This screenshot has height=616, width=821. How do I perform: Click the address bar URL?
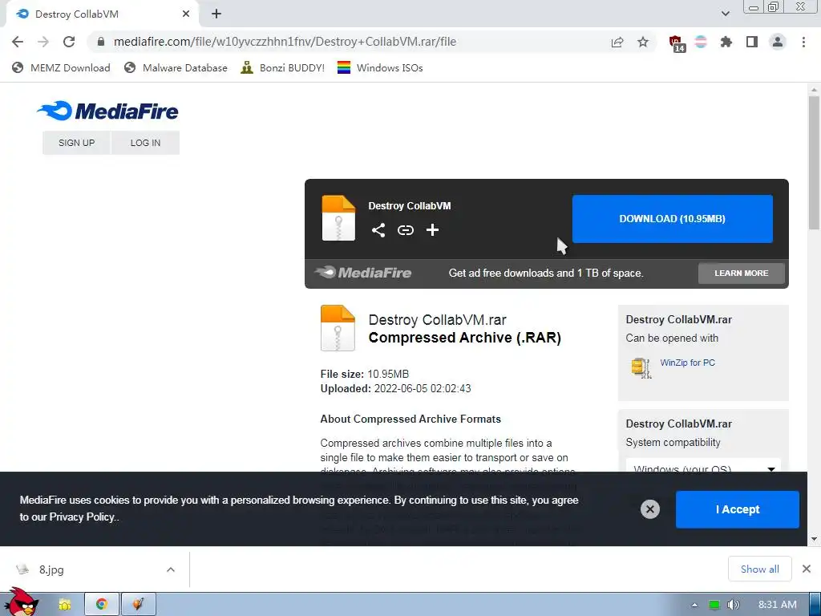point(285,42)
